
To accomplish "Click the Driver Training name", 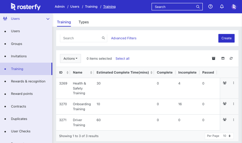I will pos(79,123).
